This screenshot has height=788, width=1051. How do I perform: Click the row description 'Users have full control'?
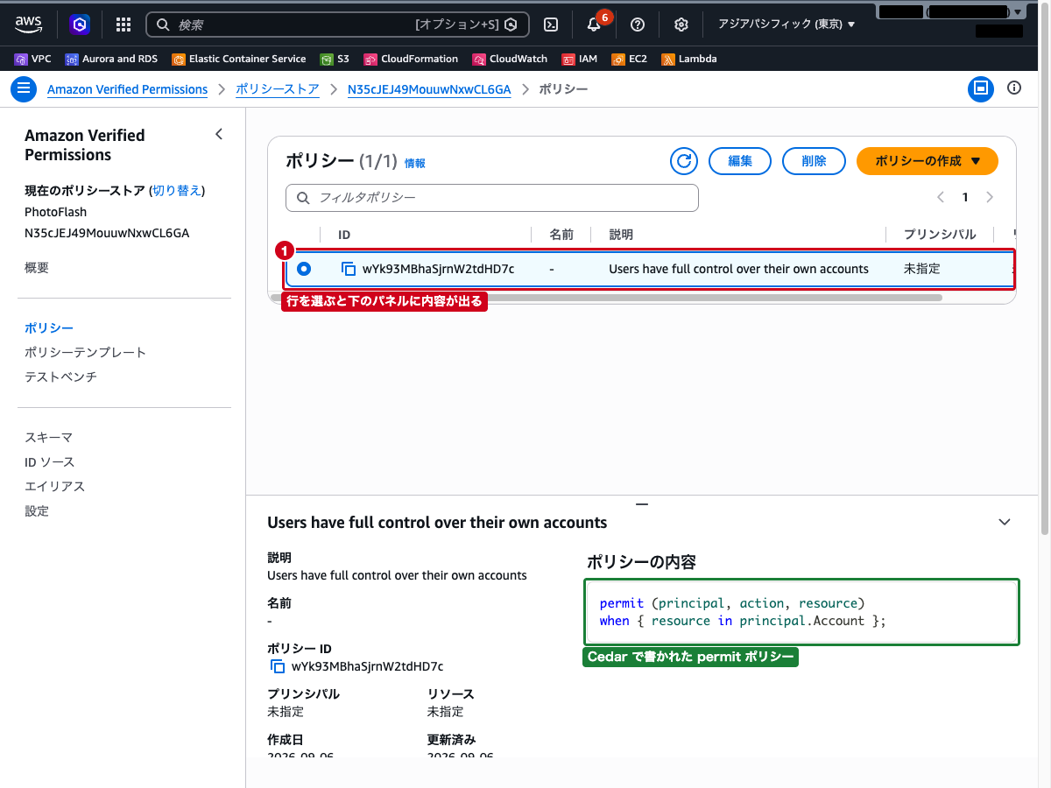(x=738, y=269)
